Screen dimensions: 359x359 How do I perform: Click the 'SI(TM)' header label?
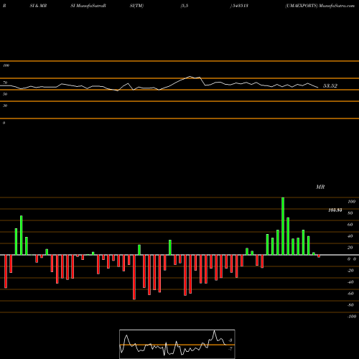(x=136, y=6)
